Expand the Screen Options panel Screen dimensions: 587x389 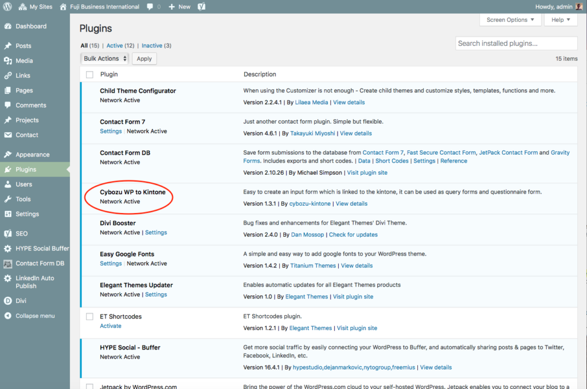tap(510, 20)
